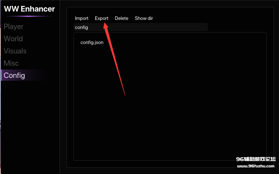The height and width of the screenshot is (174, 279).
Task: Click the 96辅助游戏论坛 watermark logo
Action: click(256, 159)
